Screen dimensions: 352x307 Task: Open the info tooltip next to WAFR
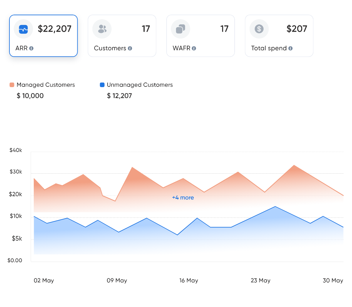pos(194,48)
